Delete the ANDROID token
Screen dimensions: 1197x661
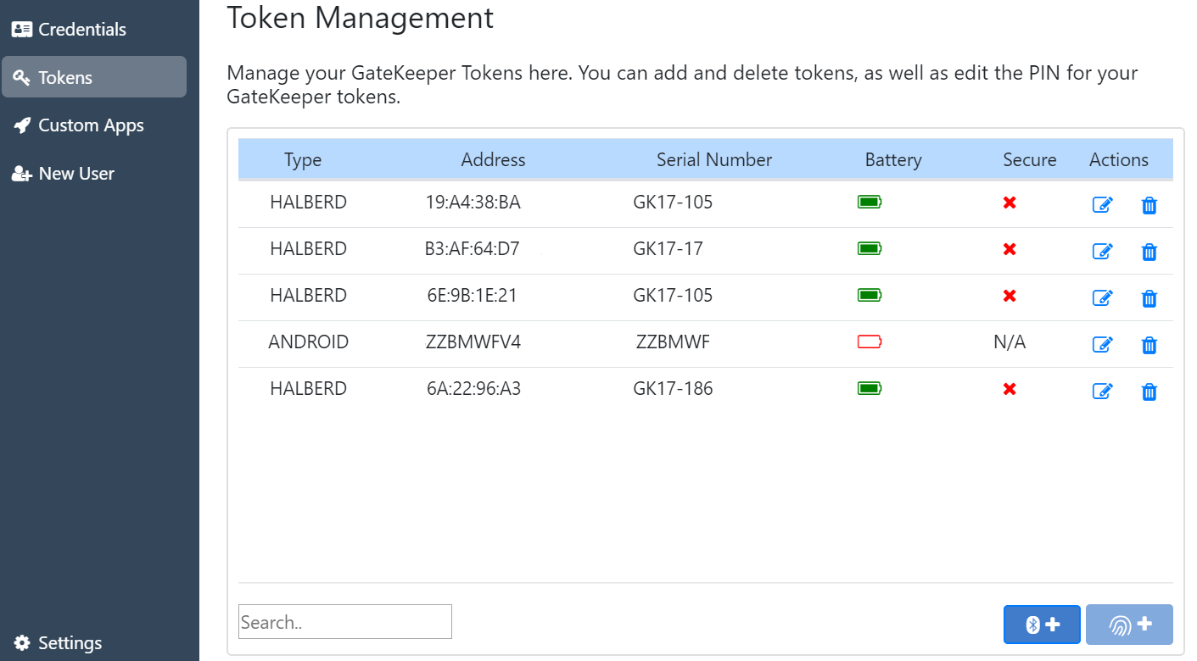pyautogui.click(x=1149, y=345)
